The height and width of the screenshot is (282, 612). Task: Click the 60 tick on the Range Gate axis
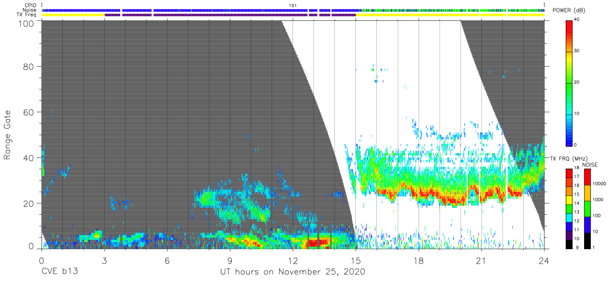pos(28,112)
